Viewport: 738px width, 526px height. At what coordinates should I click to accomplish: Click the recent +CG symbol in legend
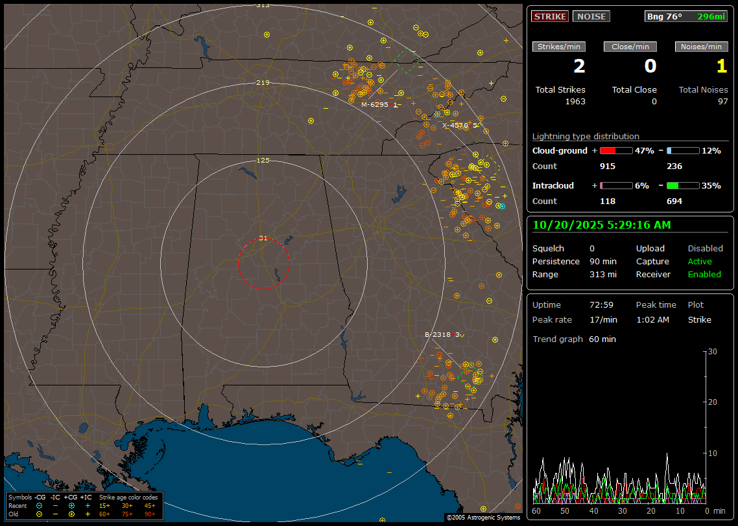(x=71, y=505)
